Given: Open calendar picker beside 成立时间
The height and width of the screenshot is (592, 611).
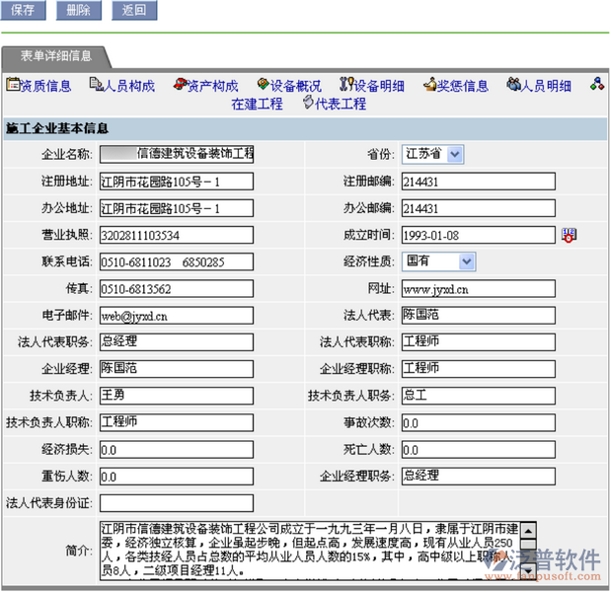Looking at the screenshot, I should click(x=570, y=235).
